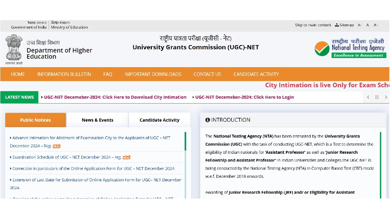Screen dimensions: 390x219
Task: Click Skip to main content link
Action: [x=313, y=25]
